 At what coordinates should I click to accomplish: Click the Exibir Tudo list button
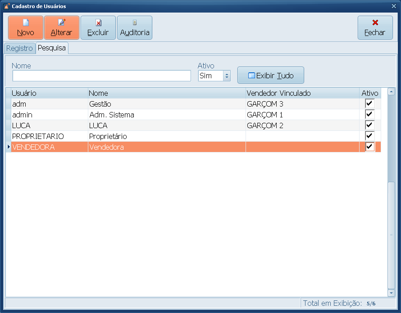[x=271, y=76]
